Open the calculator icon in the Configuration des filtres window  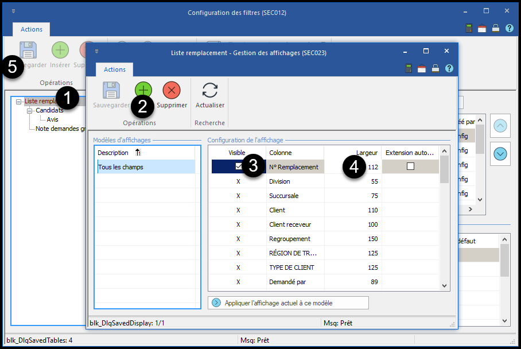pos(469,28)
